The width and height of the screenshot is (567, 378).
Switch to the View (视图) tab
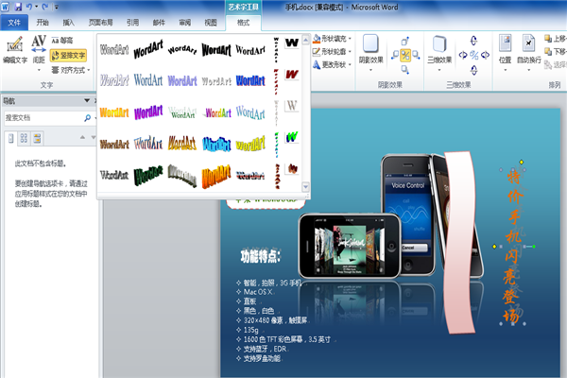click(x=211, y=23)
